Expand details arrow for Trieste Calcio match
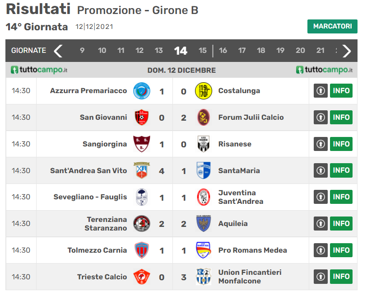Screen dimensions: 367x292 321,277
